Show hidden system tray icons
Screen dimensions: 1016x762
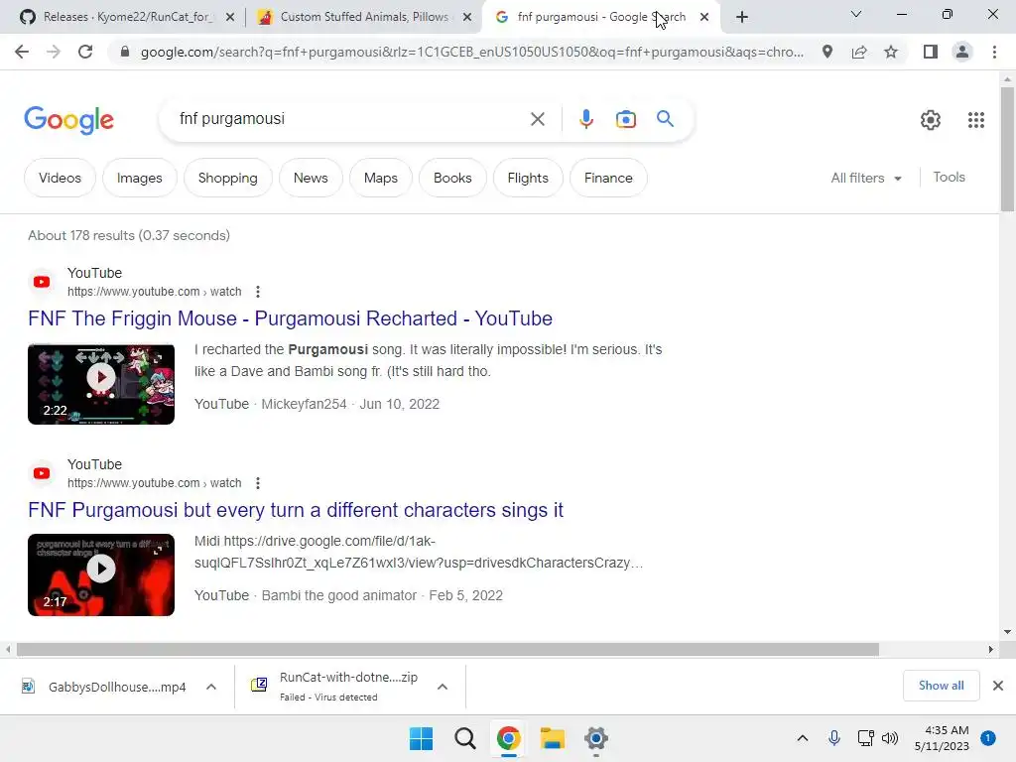[x=802, y=738]
